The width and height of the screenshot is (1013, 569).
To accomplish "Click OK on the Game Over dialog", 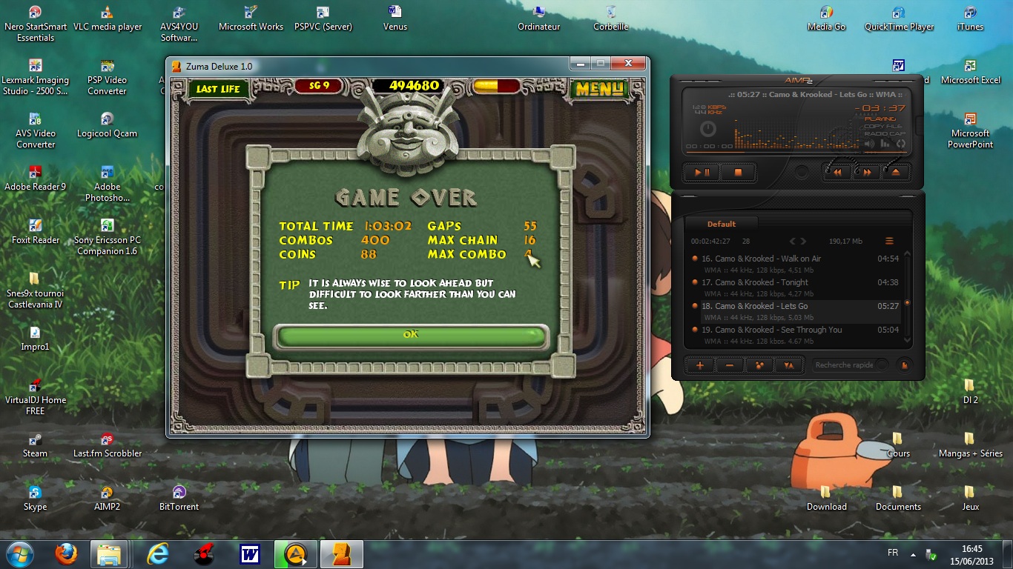I will (x=411, y=336).
